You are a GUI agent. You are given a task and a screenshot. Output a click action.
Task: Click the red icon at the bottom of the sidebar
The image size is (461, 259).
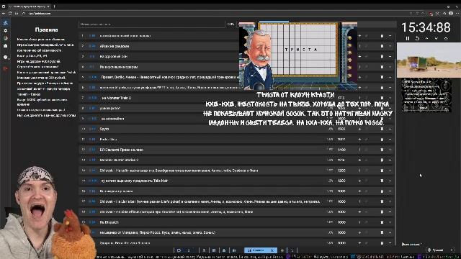click(x=6, y=68)
